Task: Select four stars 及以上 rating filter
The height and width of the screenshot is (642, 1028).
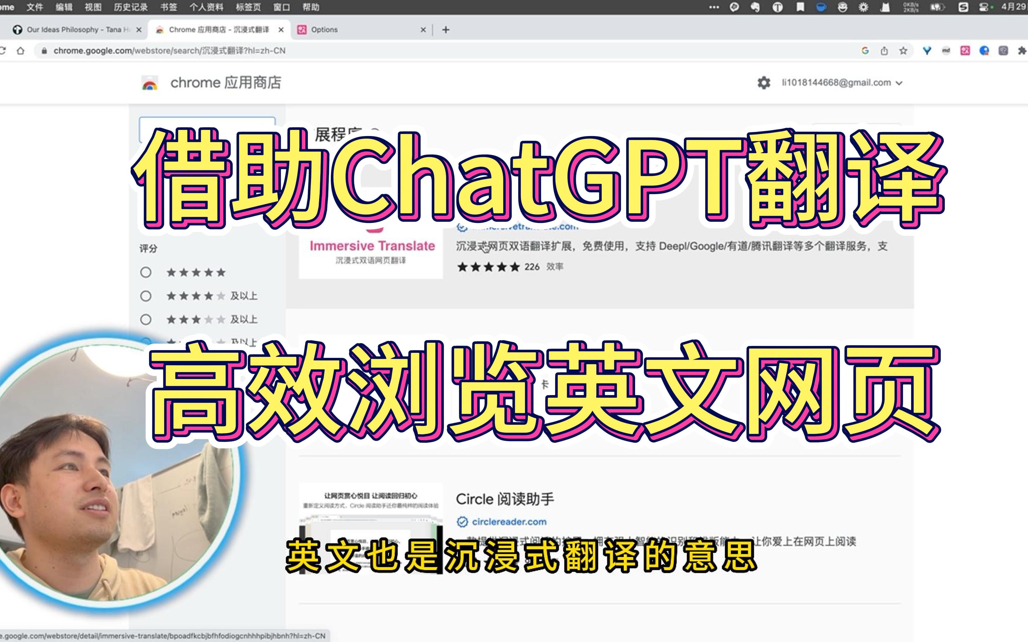Action: click(146, 296)
